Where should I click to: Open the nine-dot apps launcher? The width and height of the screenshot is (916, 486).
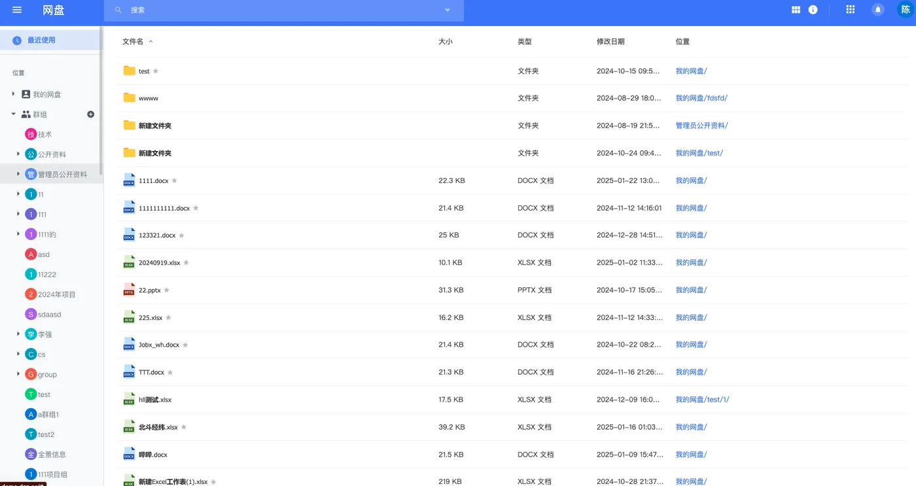coord(850,10)
